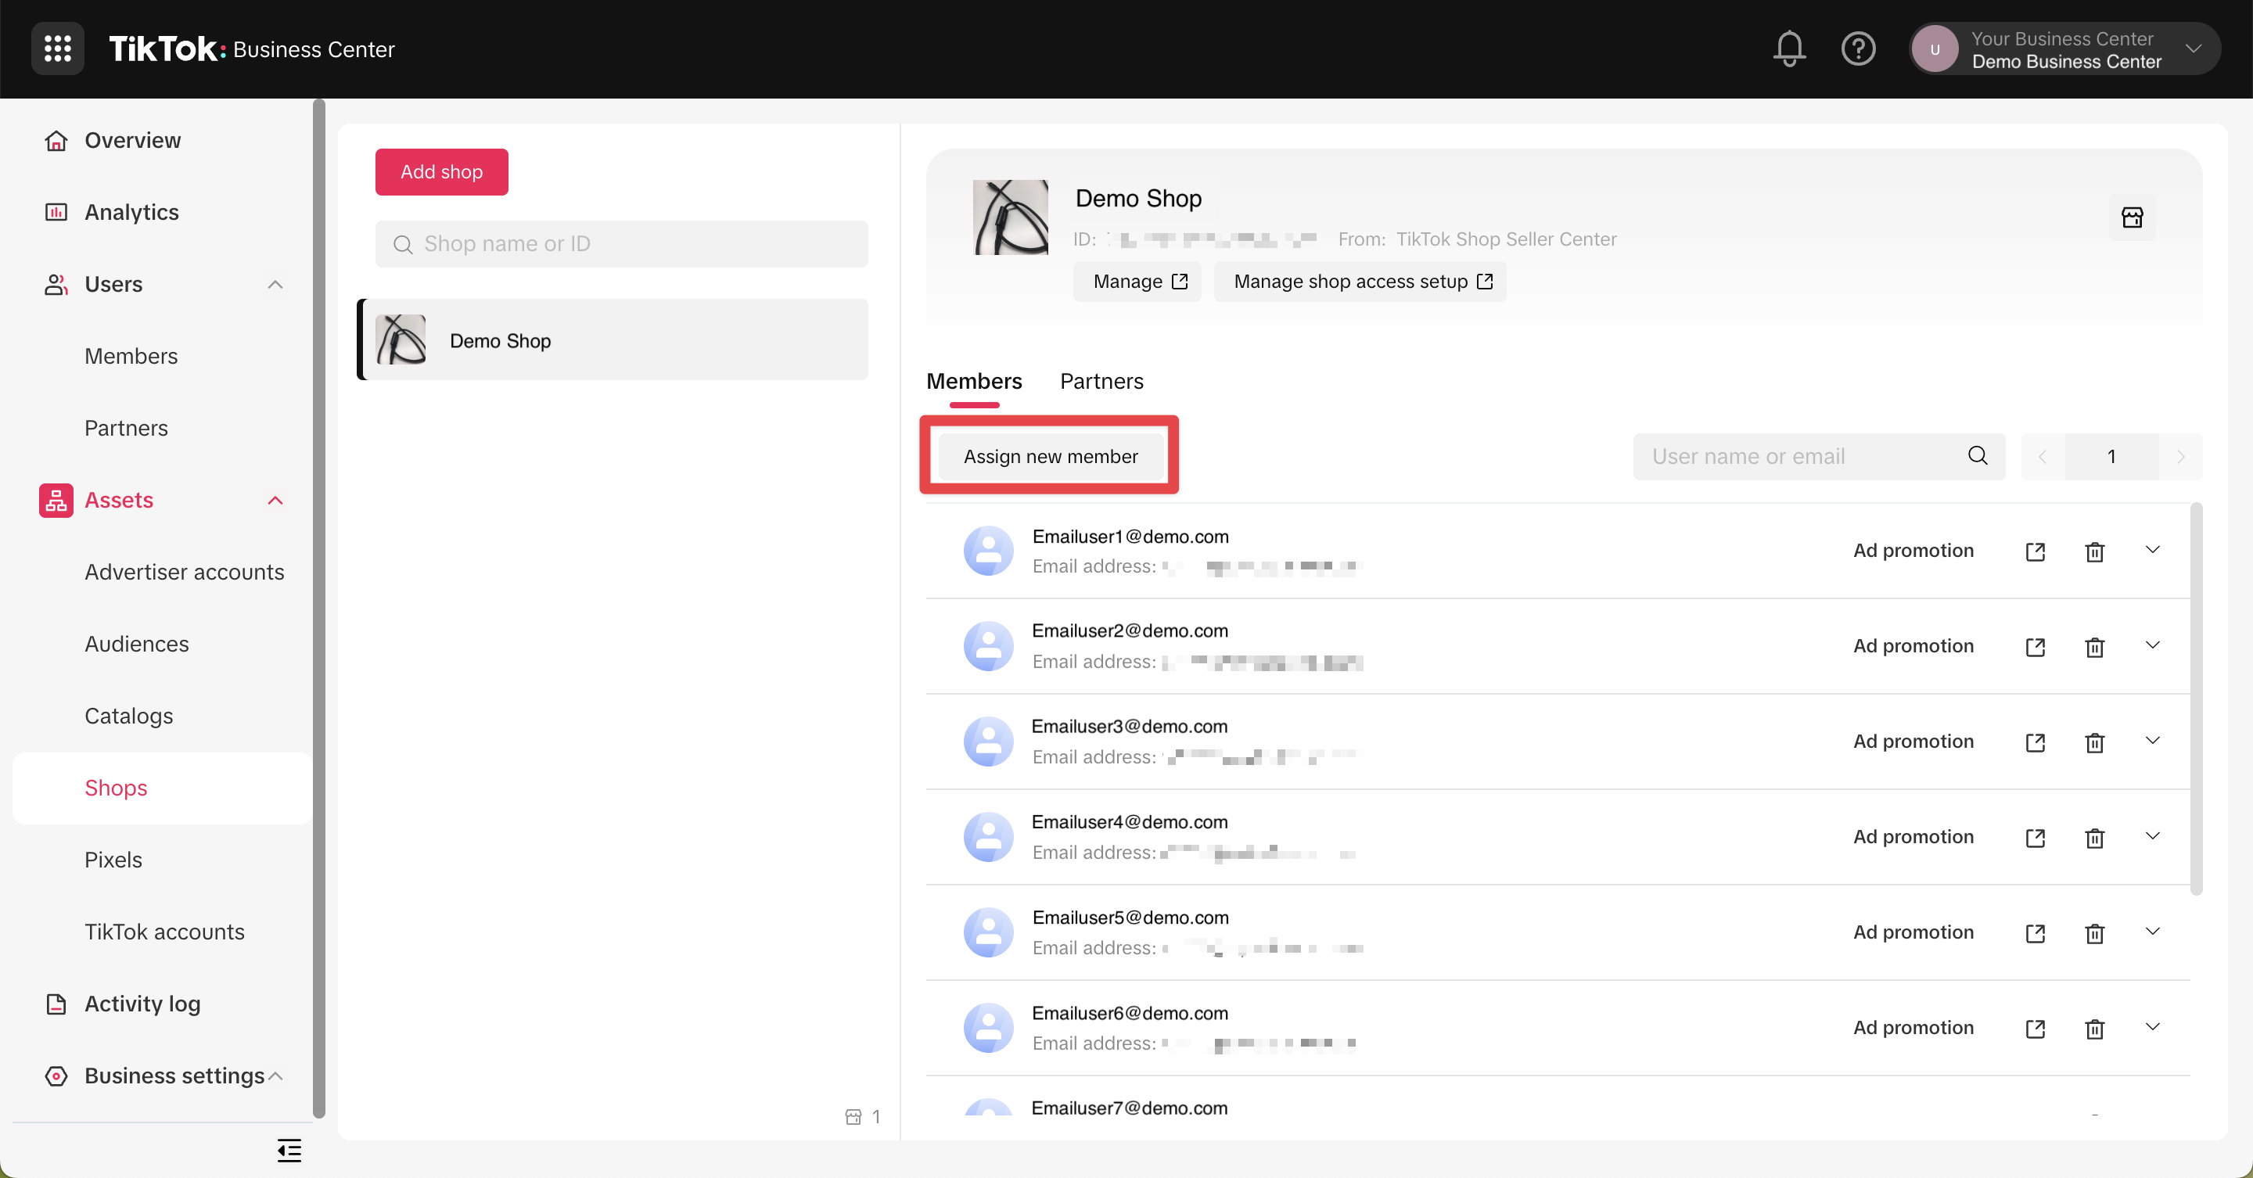Viewport: 2253px width, 1178px height.
Task: Click the shop icon in Demo Shop header
Action: 2132,217
